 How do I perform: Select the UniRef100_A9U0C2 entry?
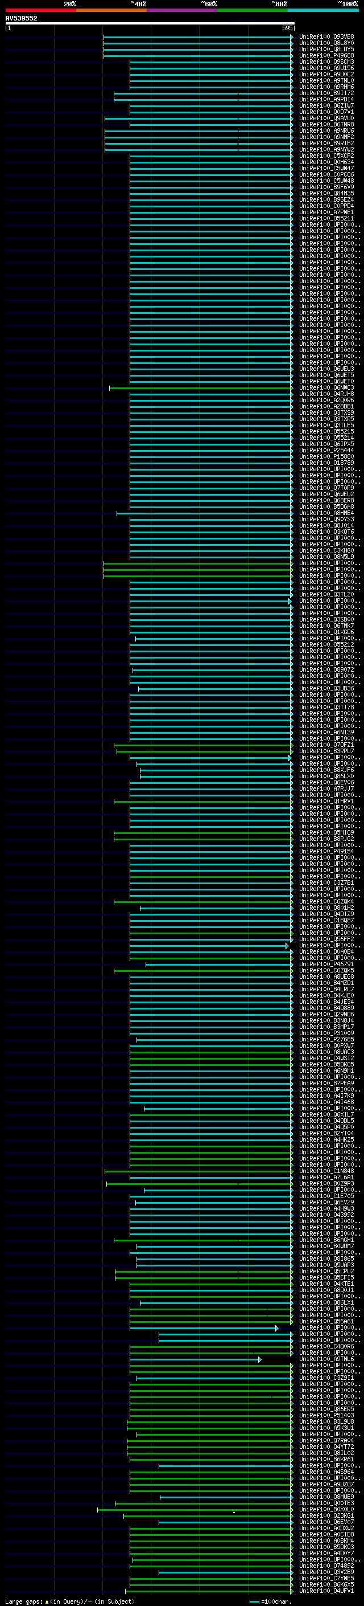pyautogui.click(x=326, y=74)
